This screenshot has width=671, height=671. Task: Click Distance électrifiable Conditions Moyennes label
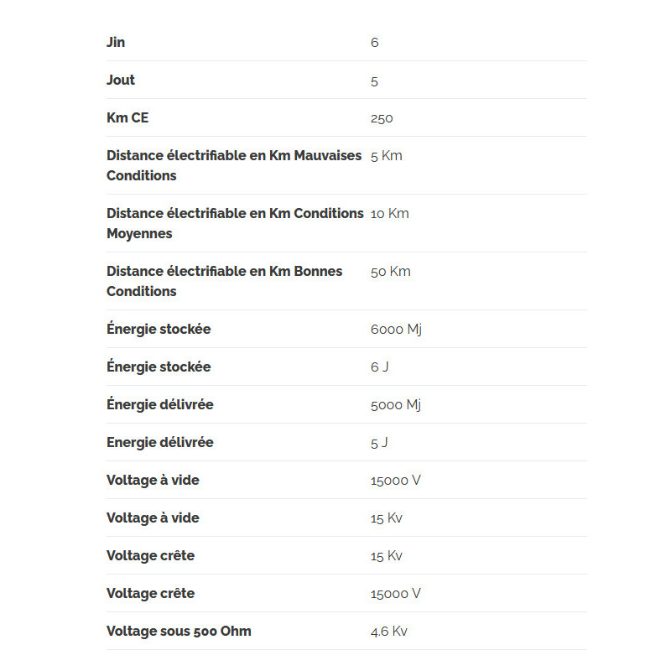click(x=235, y=223)
